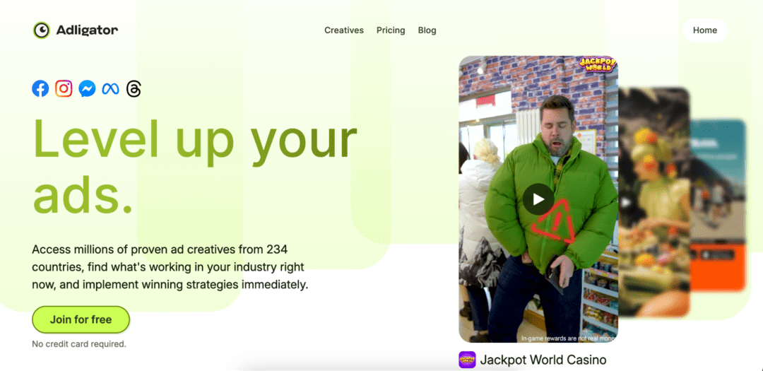Click the Jackpot World Casino title
The width and height of the screenshot is (763, 371).
pyautogui.click(x=543, y=360)
